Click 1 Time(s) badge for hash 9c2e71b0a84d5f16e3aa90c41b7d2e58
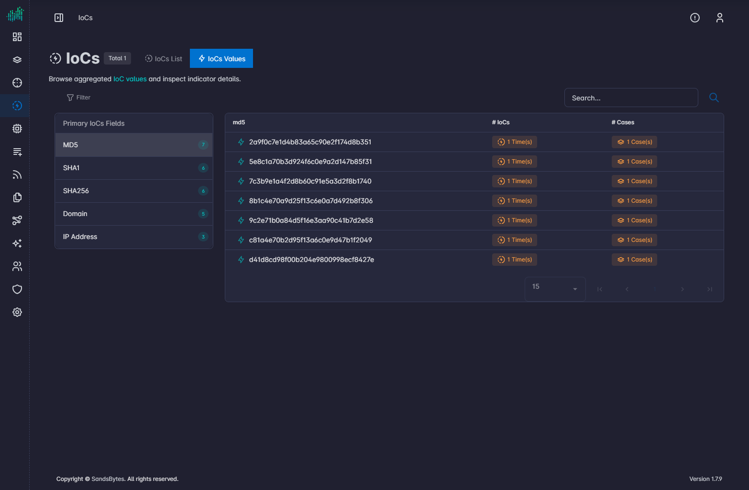Image resolution: width=749 pixels, height=490 pixels. (x=515, y=220)
